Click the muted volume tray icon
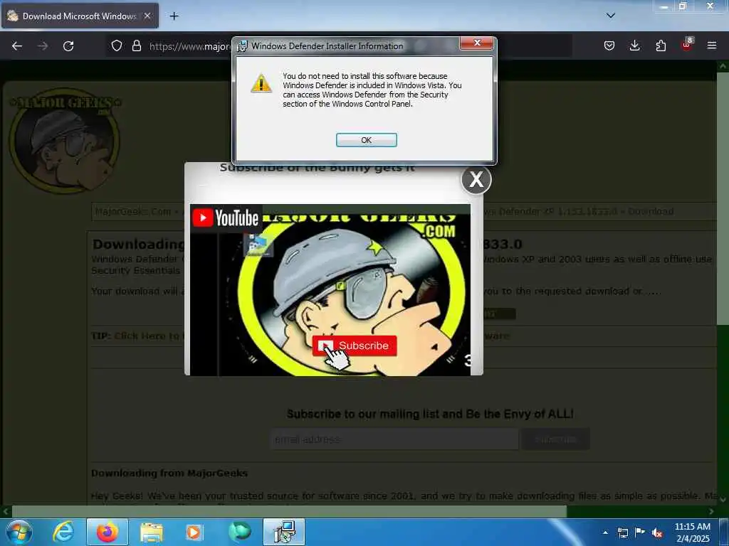 [657, 532]
